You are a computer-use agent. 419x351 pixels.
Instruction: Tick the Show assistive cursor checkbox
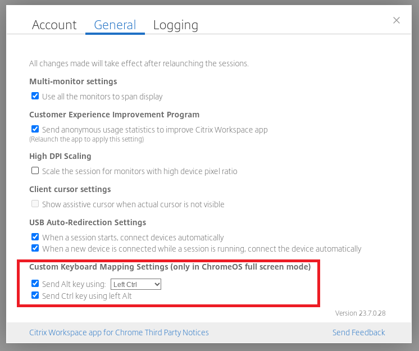(35, 203)
